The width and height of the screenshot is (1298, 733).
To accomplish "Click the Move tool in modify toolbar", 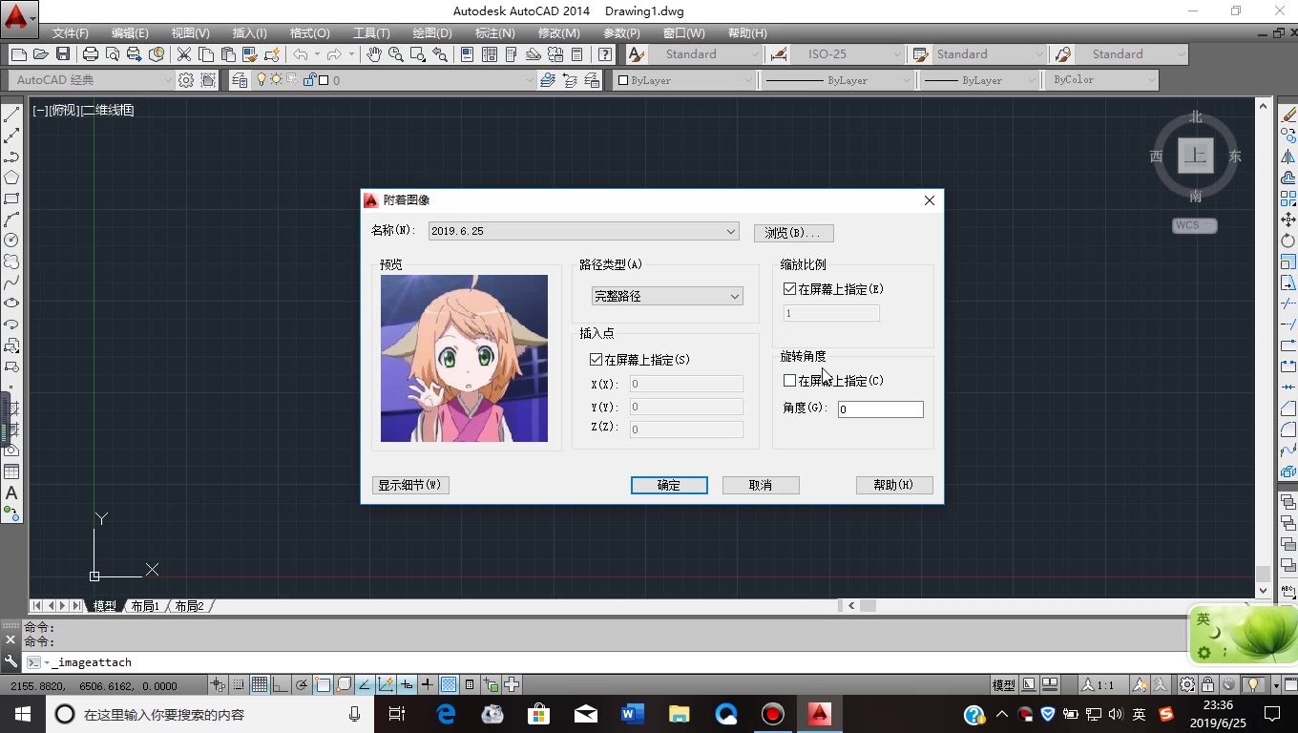I will (1288, 220).
